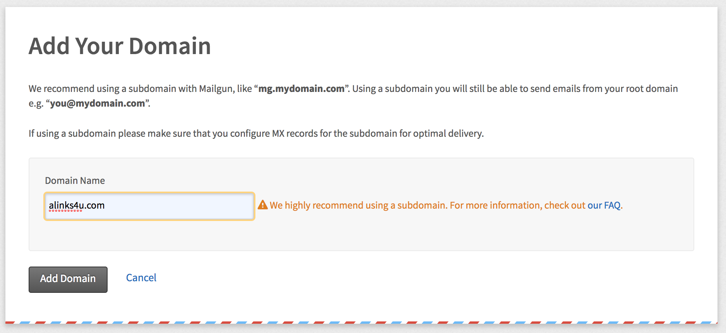Click the "e.g." text before the email example

click(x=36, y=104)
